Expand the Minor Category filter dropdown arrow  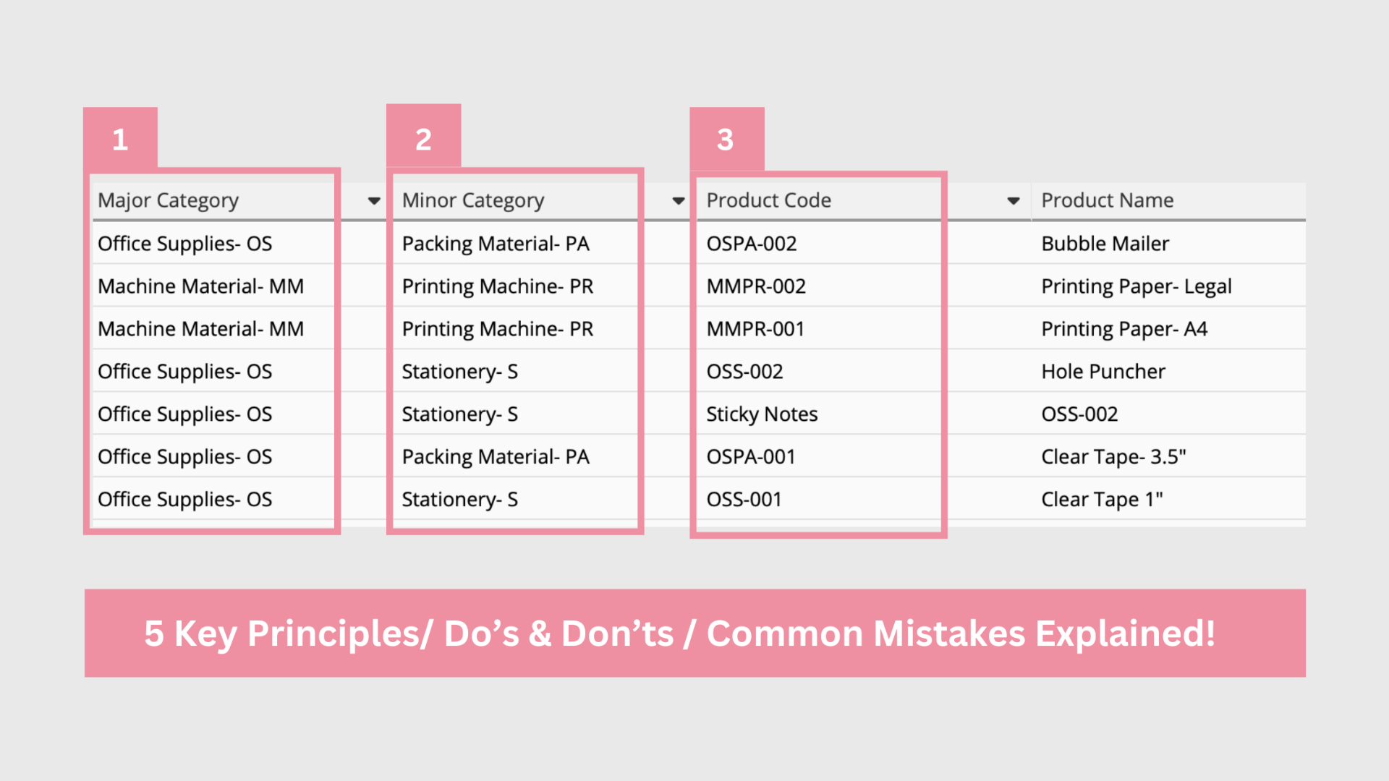[678, 201]
